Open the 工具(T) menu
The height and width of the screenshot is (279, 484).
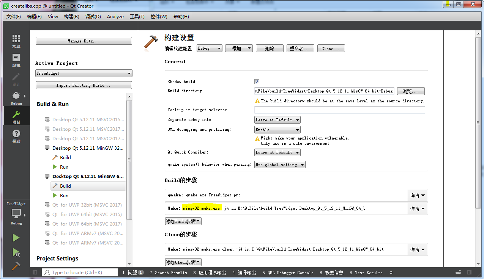[137, 17]
